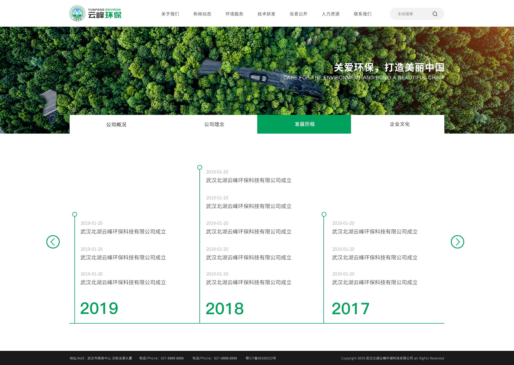Open the 信息公开 navigation item
Screen dimensions: 514x365
tap(298, 14)
